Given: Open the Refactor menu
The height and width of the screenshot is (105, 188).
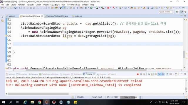Looking at the screenshot, I should click(21, 5).
